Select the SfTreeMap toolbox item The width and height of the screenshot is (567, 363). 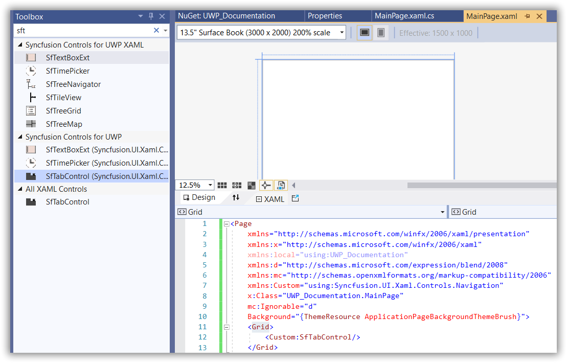[92, 124]
